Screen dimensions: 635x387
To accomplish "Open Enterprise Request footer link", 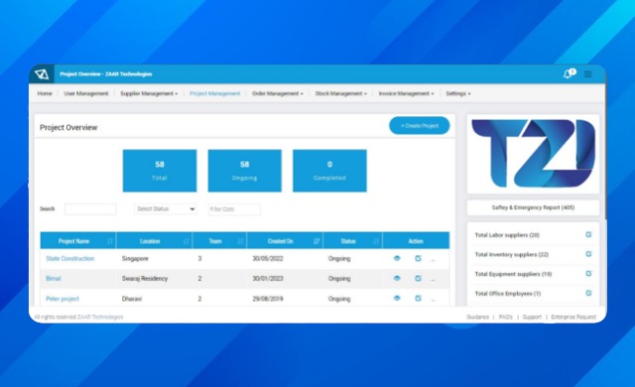I will 573,317.
